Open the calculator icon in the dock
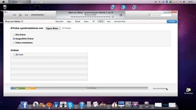 pyautogui.click(x=89, y=104)
